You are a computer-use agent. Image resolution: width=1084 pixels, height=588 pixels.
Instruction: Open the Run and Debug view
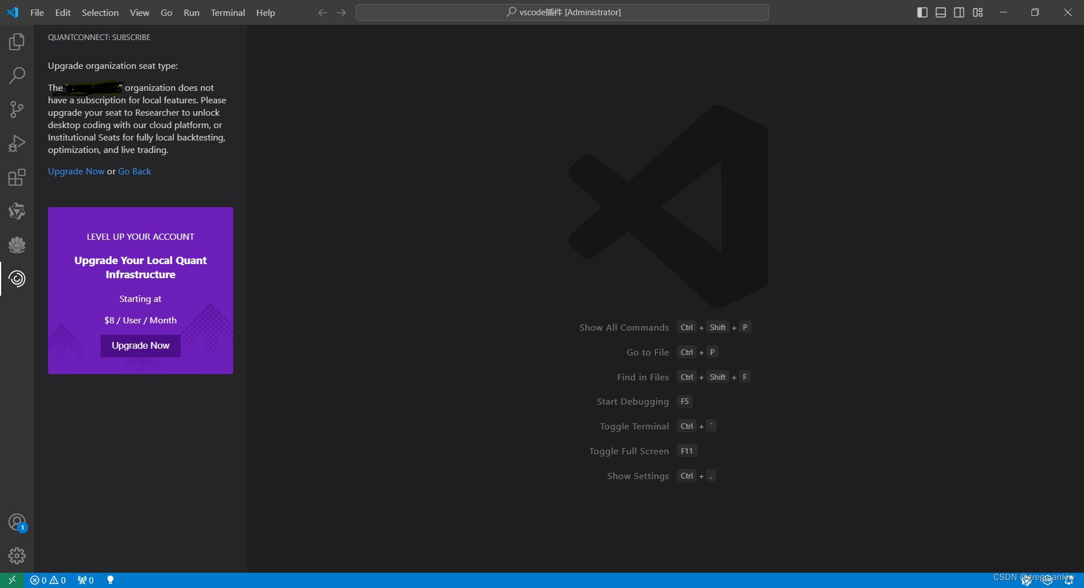[x=17, y=143]
